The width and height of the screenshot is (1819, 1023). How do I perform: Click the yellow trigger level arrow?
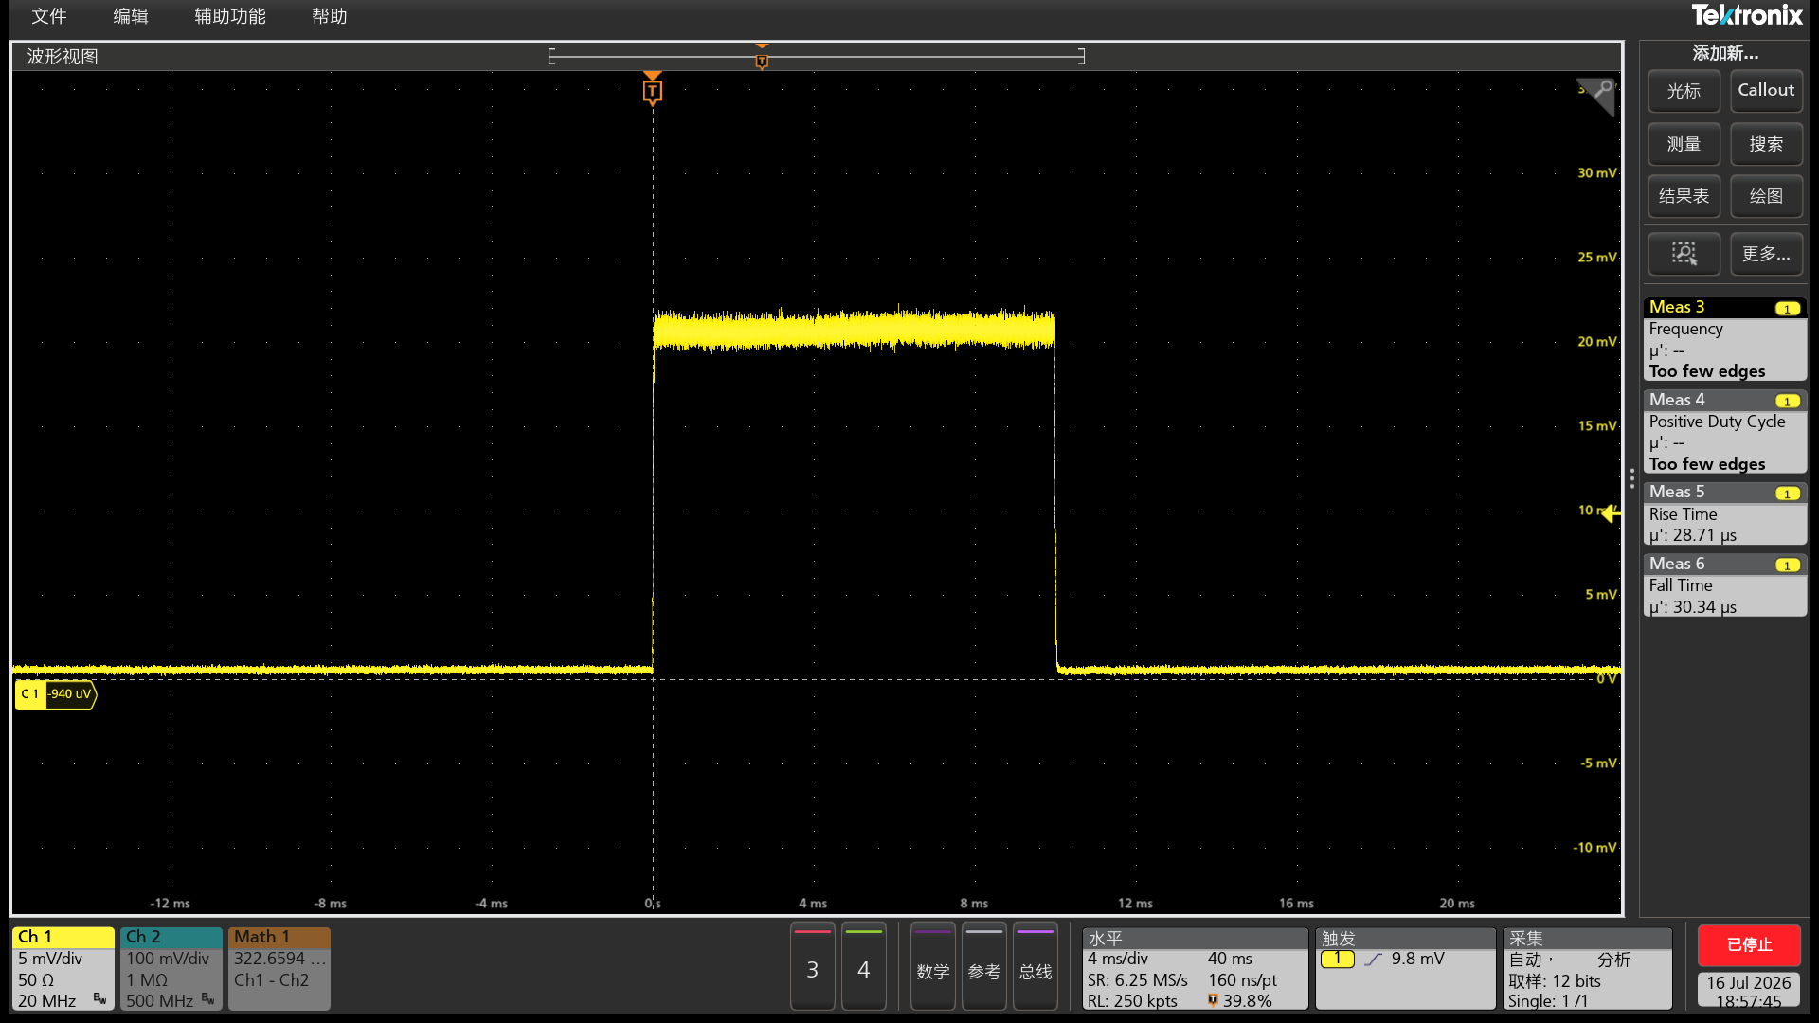pos(1611,512)
